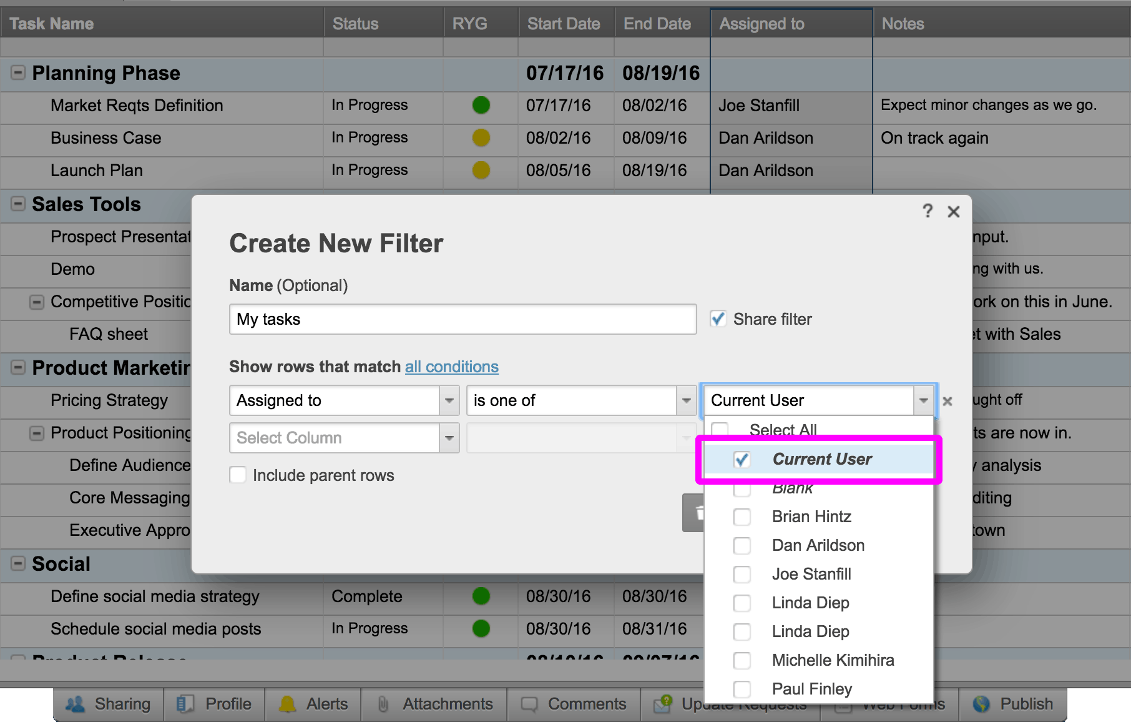Screen dimensions: 1131x722
Task: Close the Create New Filter dialog
Action: tap(953, 212)
